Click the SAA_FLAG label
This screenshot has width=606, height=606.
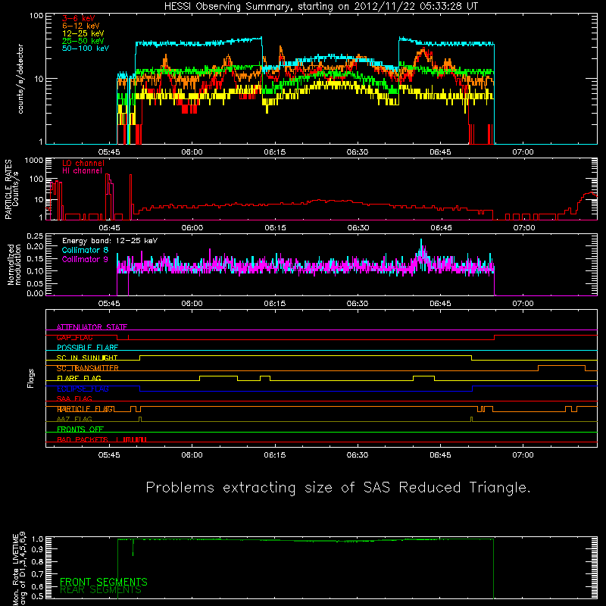pos(74,398)
